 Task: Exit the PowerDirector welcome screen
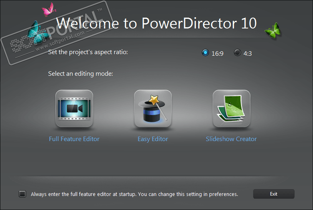click(274, 194)
